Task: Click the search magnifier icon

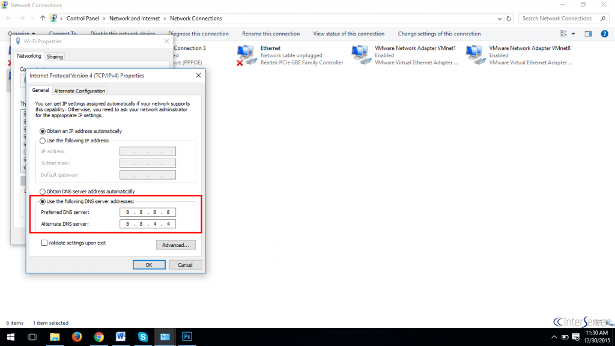Action: point(603,19)
